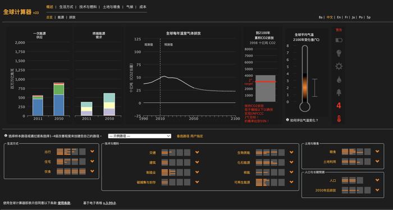Click the info icon beside the temperature question
Screen dimensions: 393x210
pyautogui.click(x=287, y=120)
